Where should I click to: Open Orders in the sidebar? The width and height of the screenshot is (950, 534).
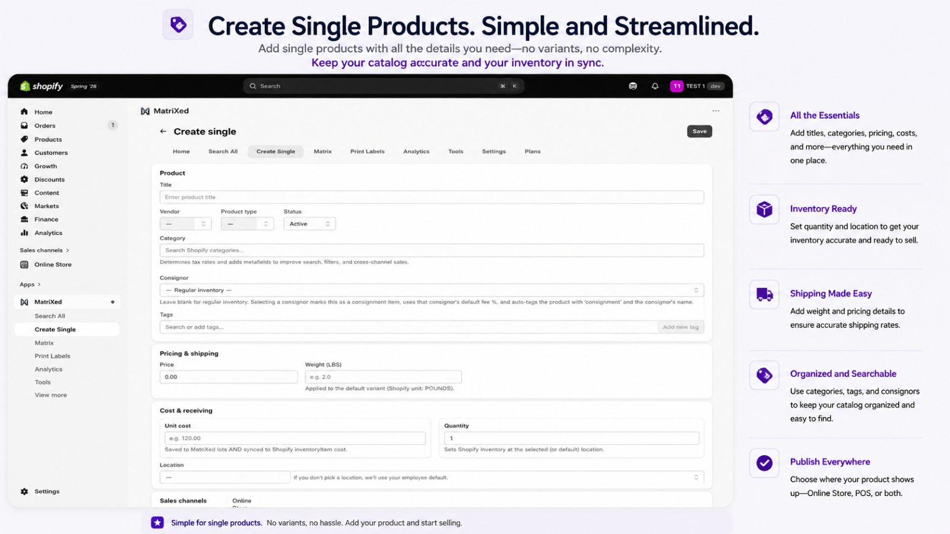pyautogui.click(x=45, y=126)
